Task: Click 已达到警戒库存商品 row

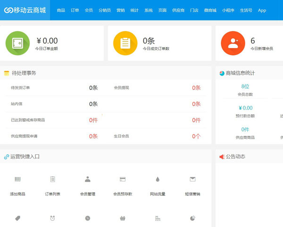Action: click(x=28, y=120)
